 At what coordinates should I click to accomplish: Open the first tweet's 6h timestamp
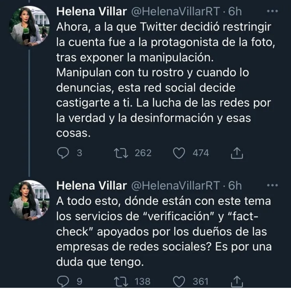click(x=235, y=12)
